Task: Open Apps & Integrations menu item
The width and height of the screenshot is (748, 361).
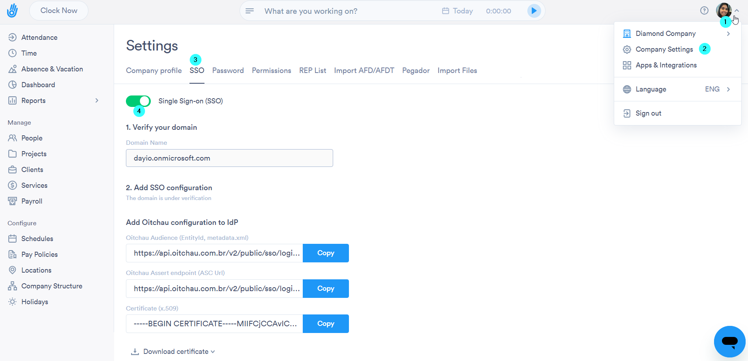Action: coord(666,65)
